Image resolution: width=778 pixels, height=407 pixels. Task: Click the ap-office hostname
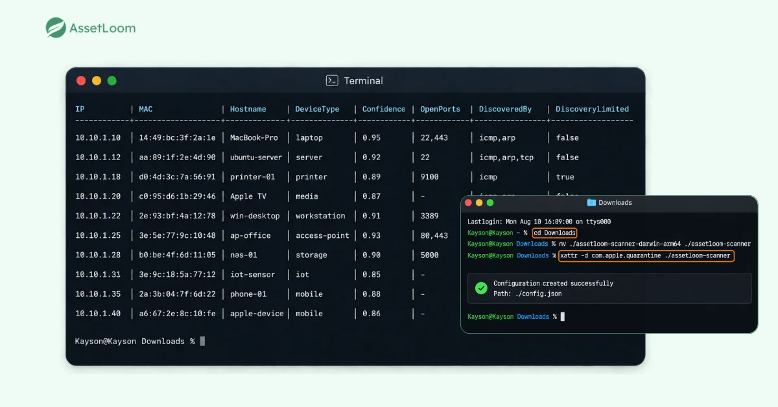coord(250,235)
